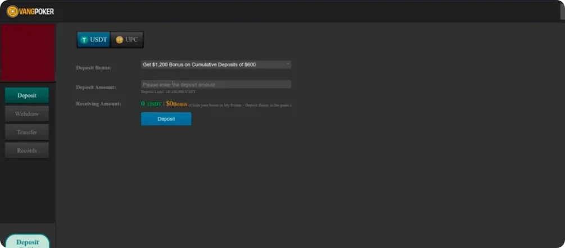This screenshot has width=565, height=248.
Task: Click the orange $0 Bonus amount
Action: [x=176, y=104]
